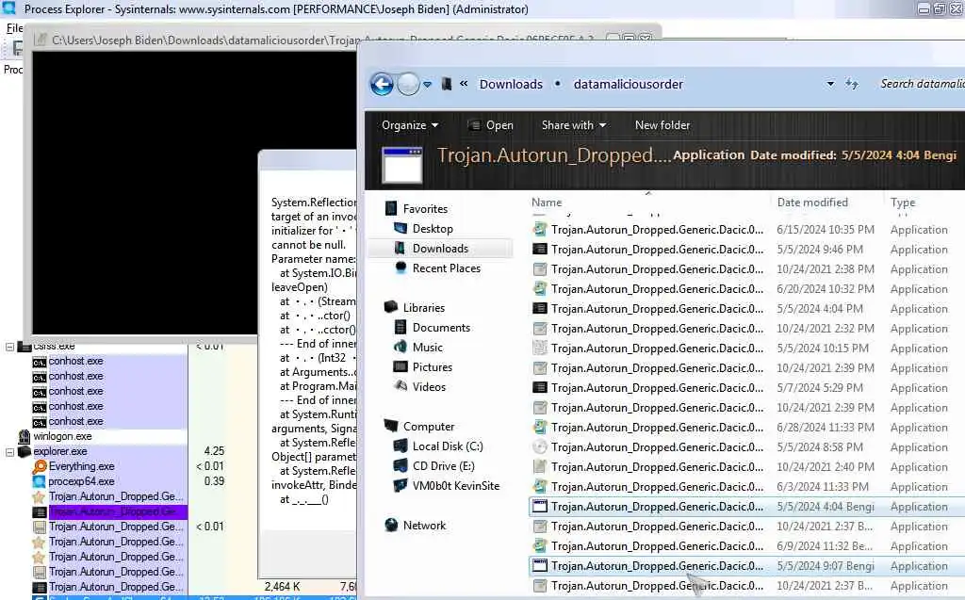Viewport: 965px width, 600px height.
Task: Select the file dated 6/9/2024 11:32
Action: [746, 546]
